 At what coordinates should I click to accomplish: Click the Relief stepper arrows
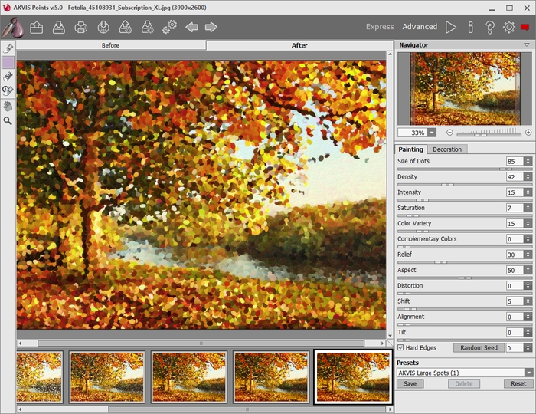[x=528, y=255]
